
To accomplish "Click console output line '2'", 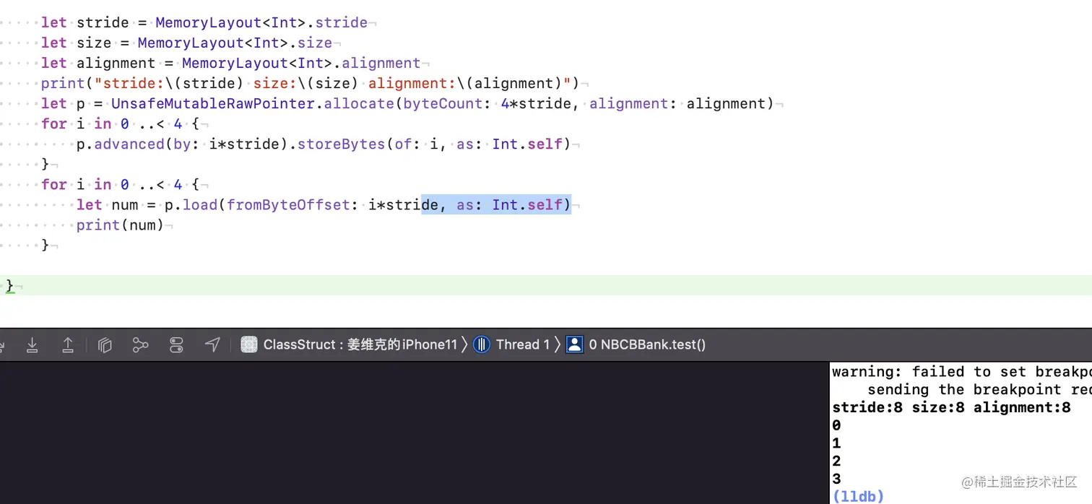I will pyautogui.click(x=836, y=461).
